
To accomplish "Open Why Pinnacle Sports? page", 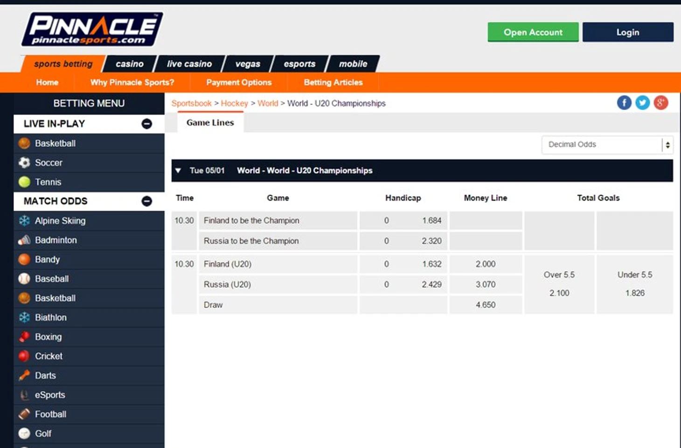I will [132, 82].
